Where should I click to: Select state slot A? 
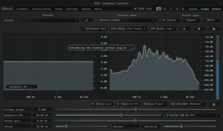point(159,9)
